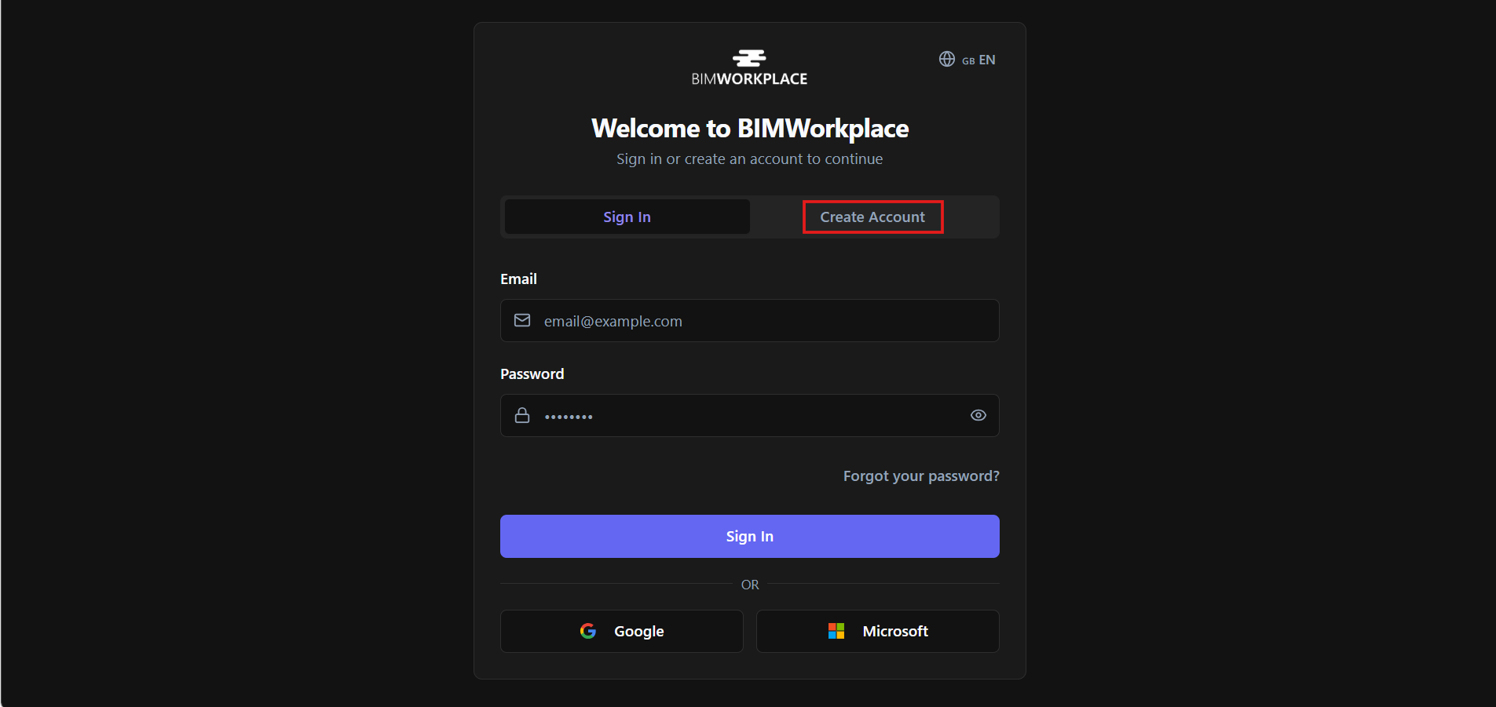
Task: Click the envelope icon in the Email field
Action: (x=522, y=320)
